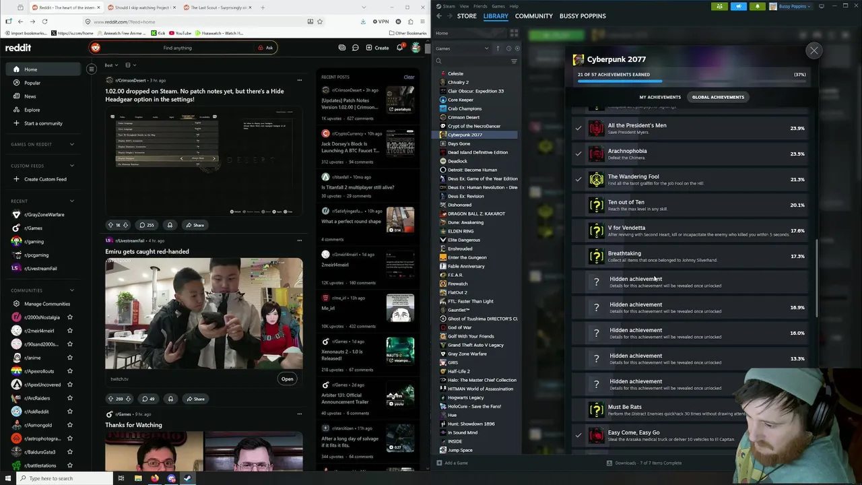This screenshot has height=485, width=862.
Task: Click VPN button in browser toolbar
Action: point(380,22)
